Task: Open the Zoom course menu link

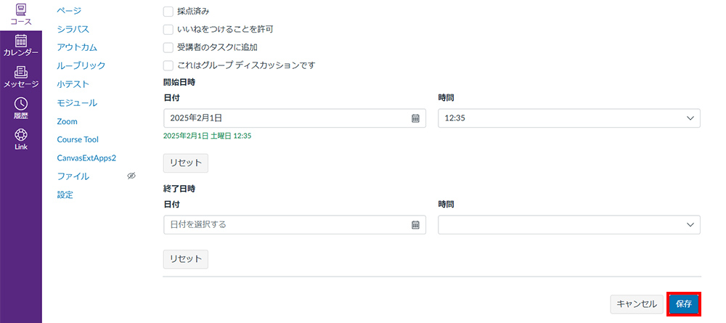Action: [x=67, y=122]
